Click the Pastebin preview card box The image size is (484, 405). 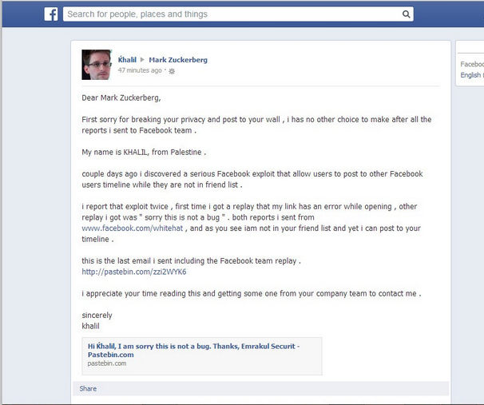point(202,356)
